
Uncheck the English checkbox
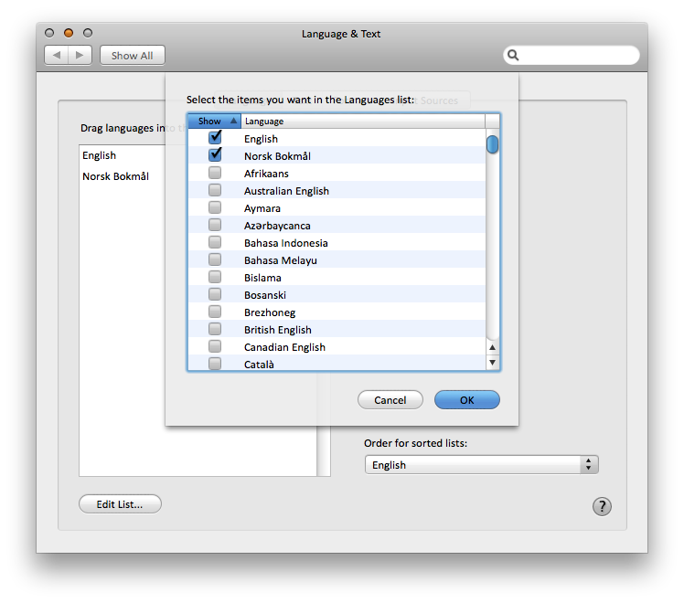tap(215, 138)
